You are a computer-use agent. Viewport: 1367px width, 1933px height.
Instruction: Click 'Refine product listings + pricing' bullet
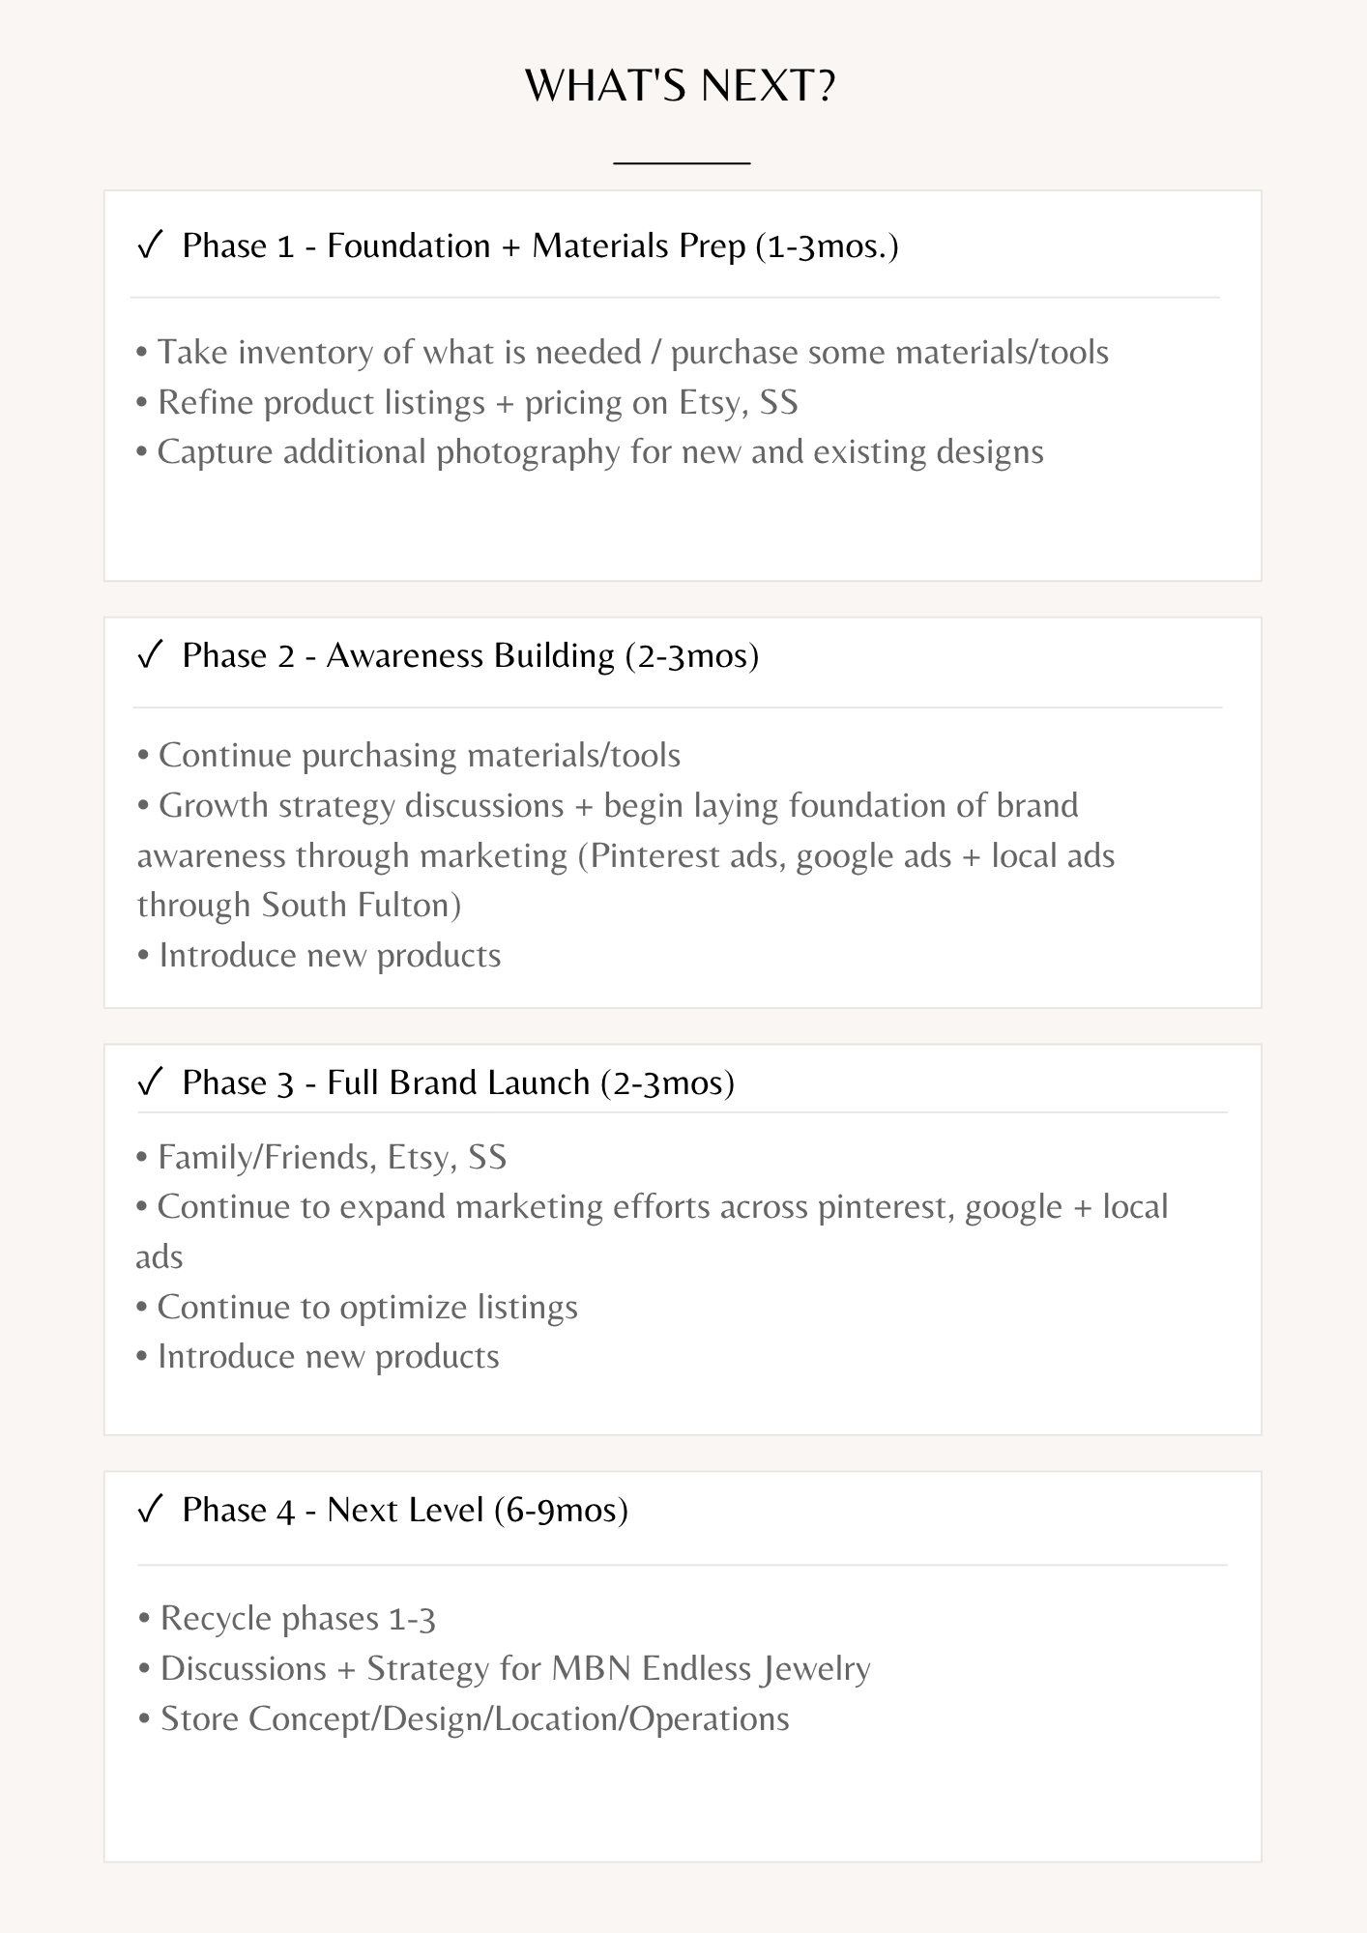point(467,403)
